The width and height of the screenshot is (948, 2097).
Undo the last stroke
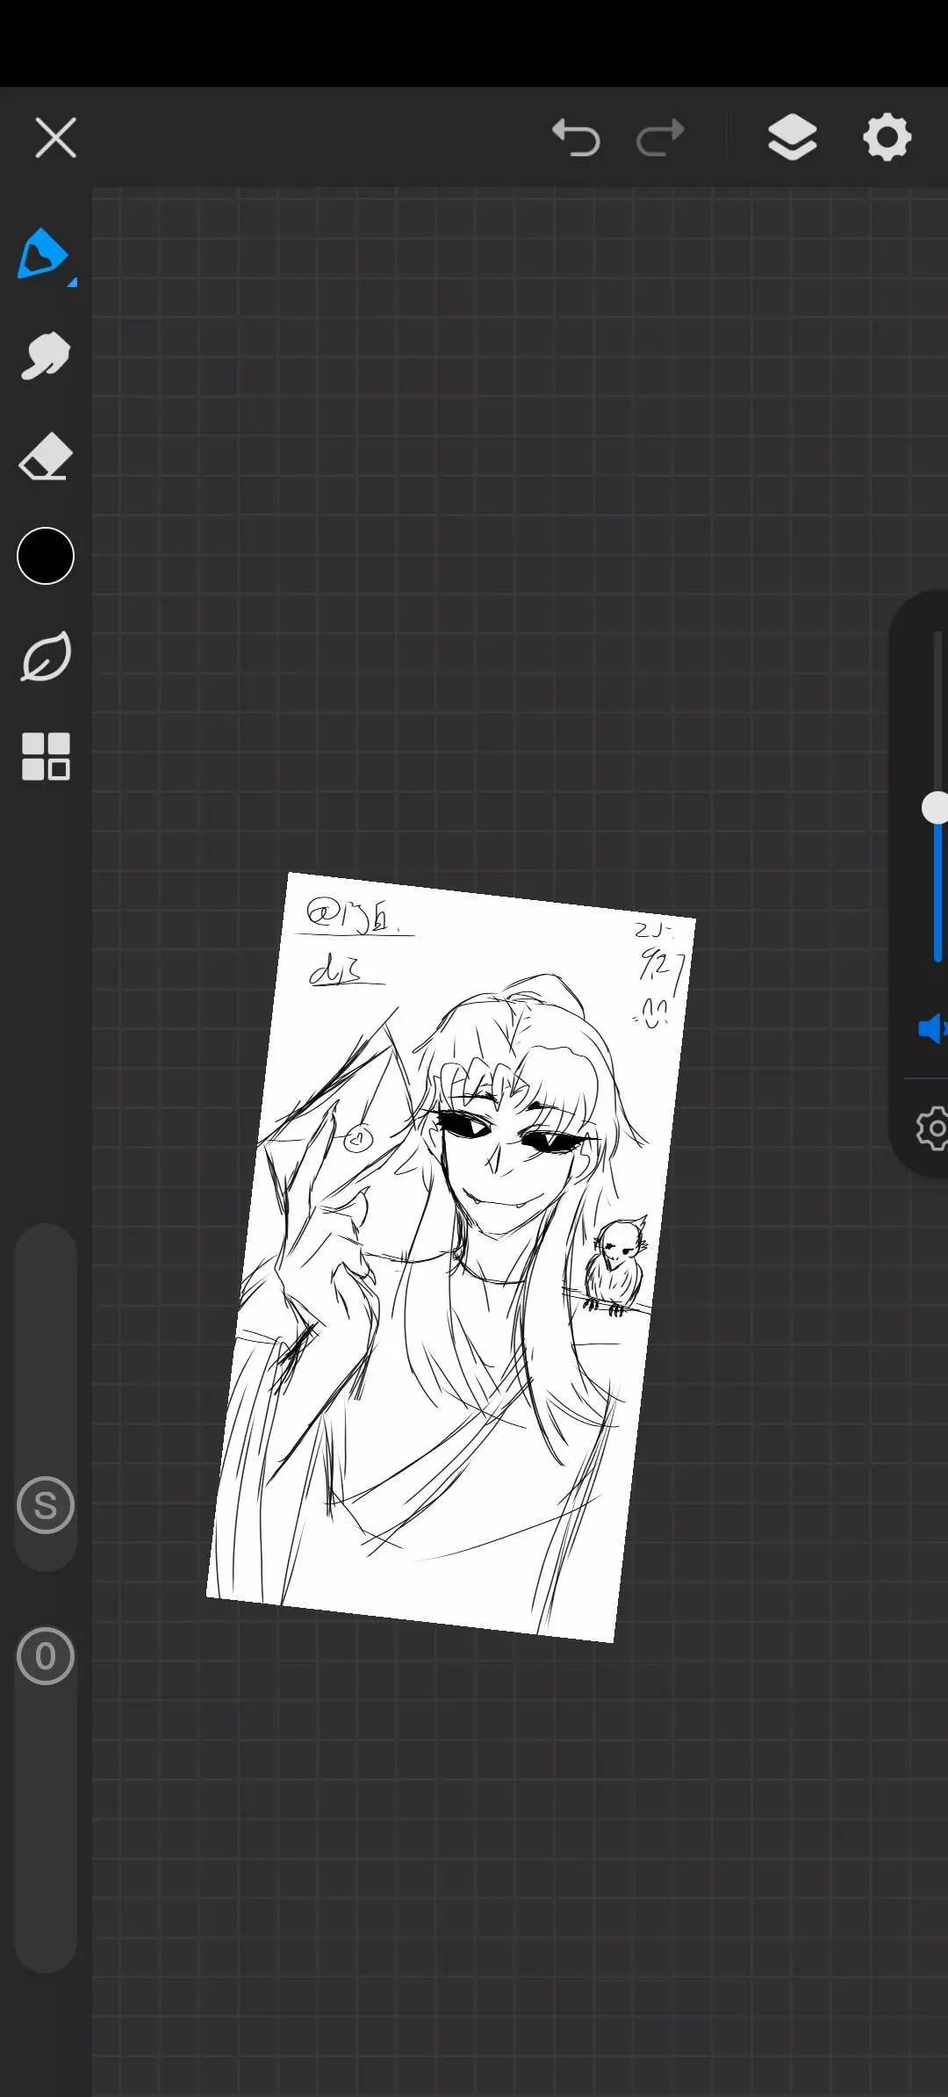tap(577, 138)
